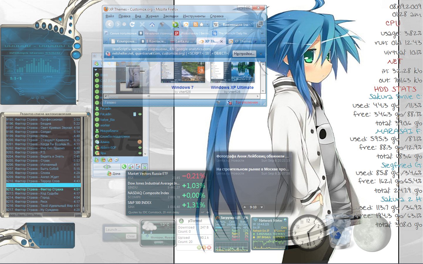
Task: Switch to the В Контакте tab
Action: coord(153,41)
